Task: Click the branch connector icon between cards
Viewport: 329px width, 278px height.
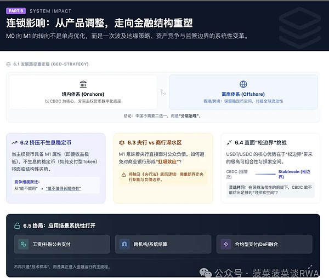Action: coord(163,92)
